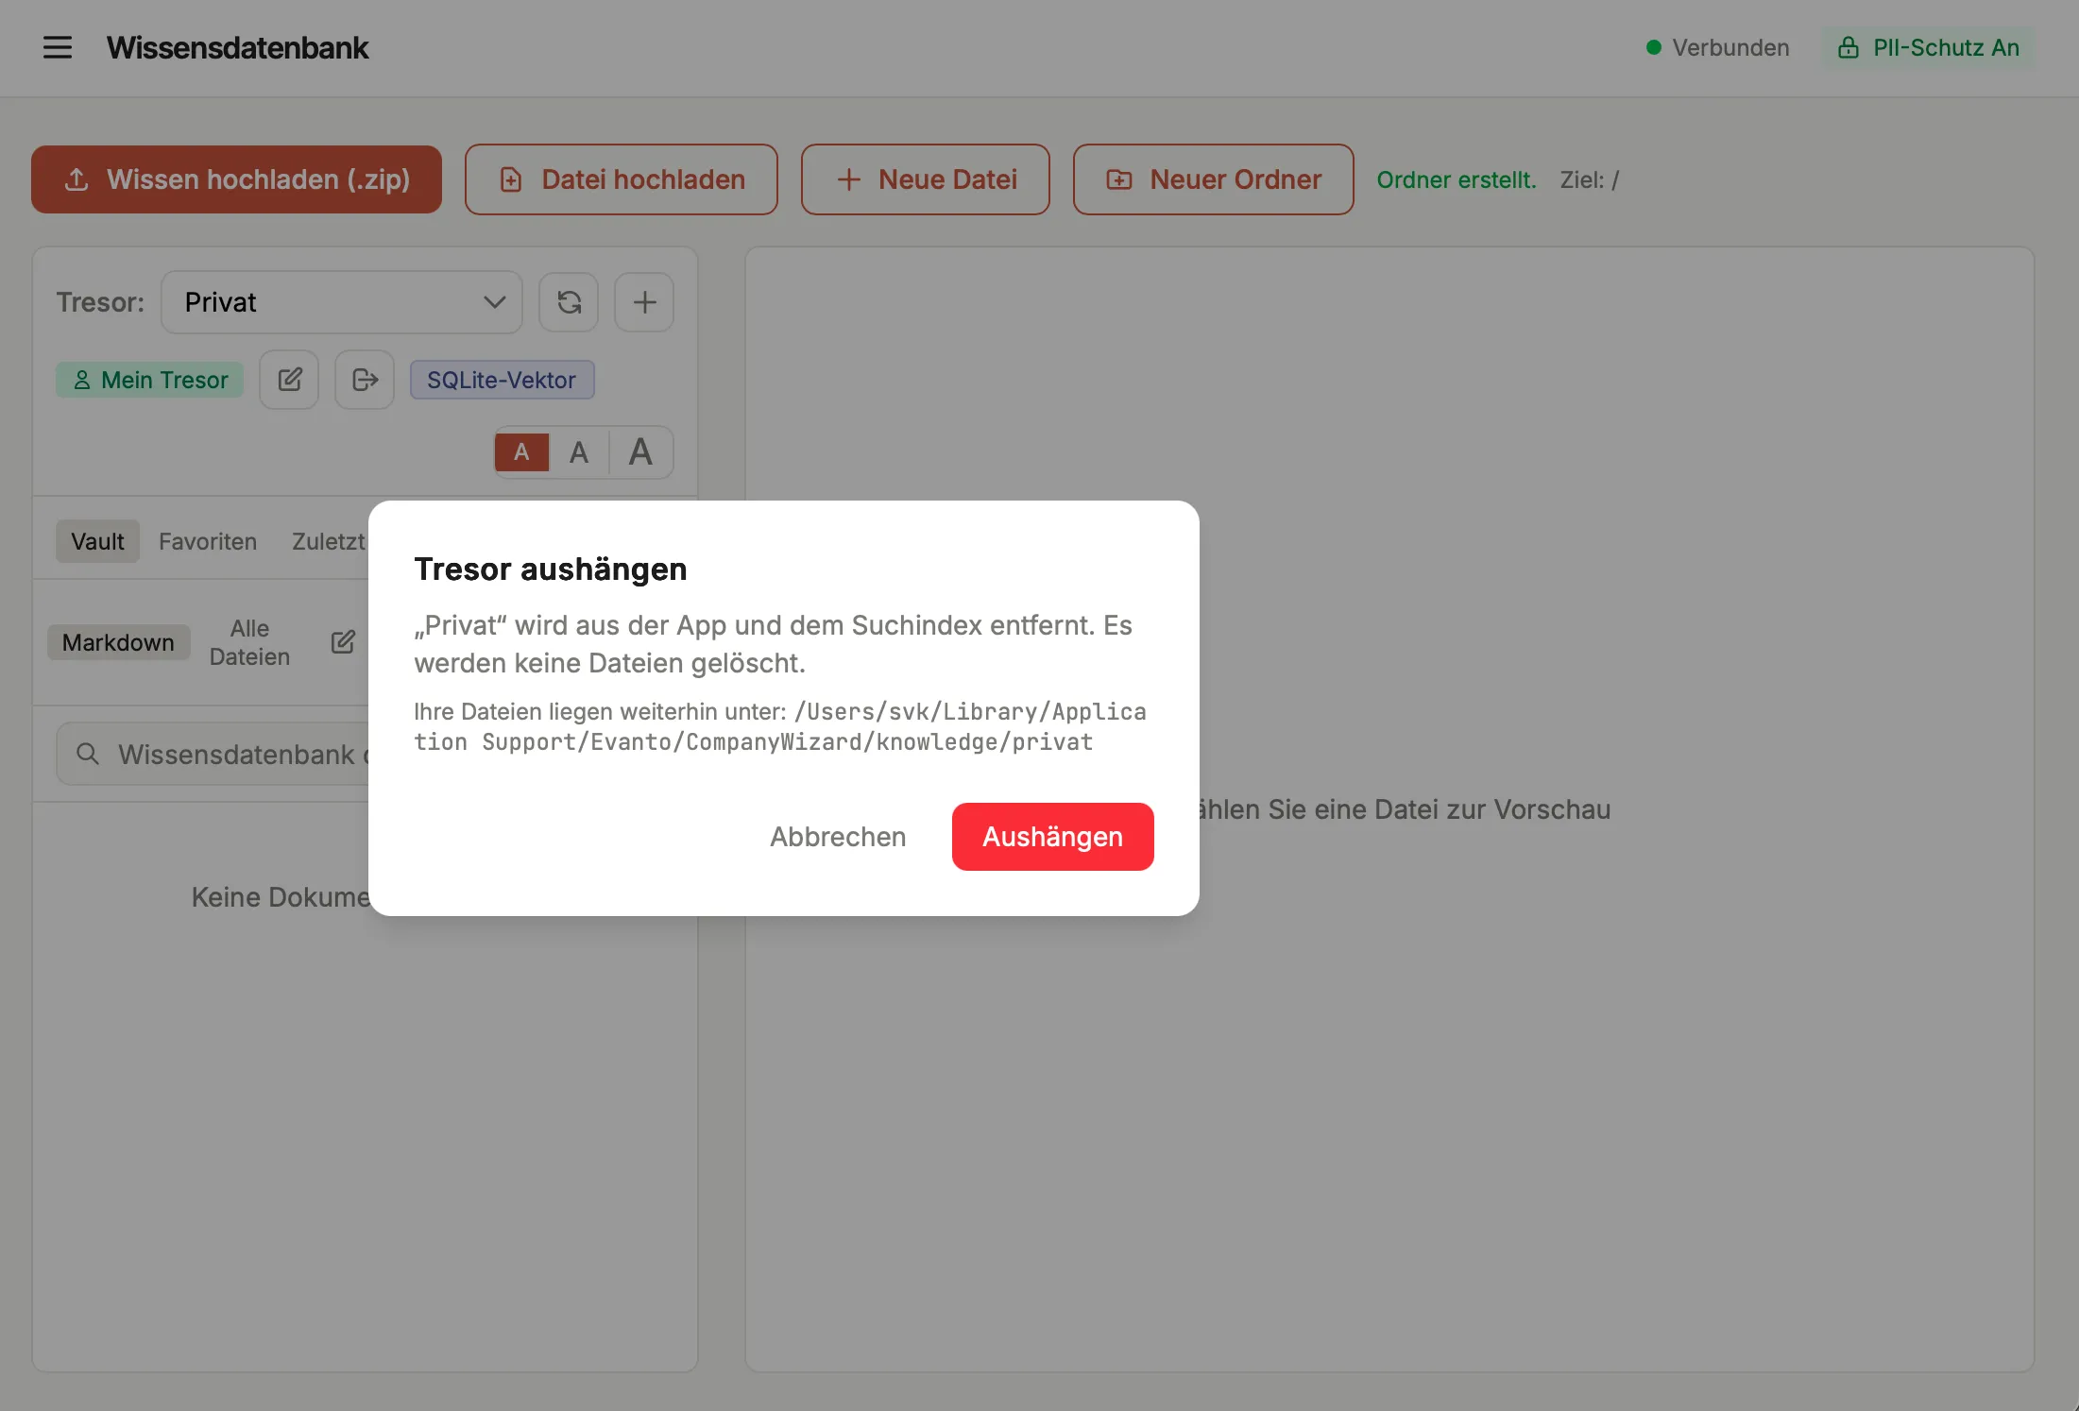Click Abbrechen to cancel the dialog
Image resolution: width=2079 pixels, height=1411 pixels.
pyautogui.click(x=838, y=837)
